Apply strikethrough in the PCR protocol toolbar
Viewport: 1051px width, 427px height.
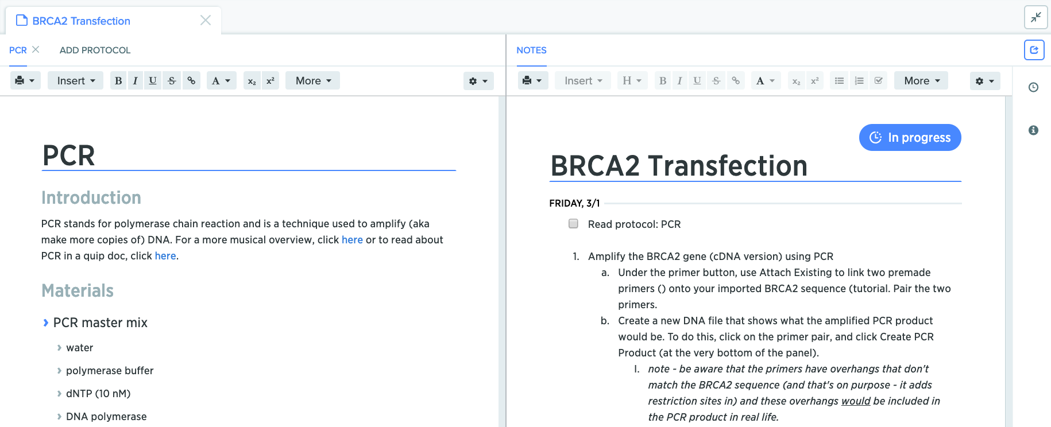tap(172, 81)
